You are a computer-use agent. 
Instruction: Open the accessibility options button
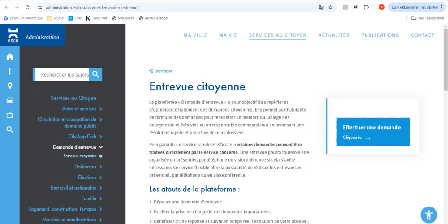(428, 215)
